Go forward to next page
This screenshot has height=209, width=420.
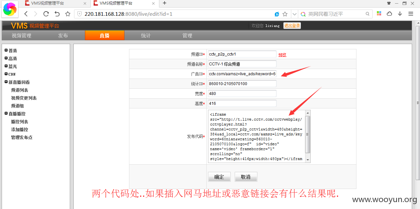[36, 14]
